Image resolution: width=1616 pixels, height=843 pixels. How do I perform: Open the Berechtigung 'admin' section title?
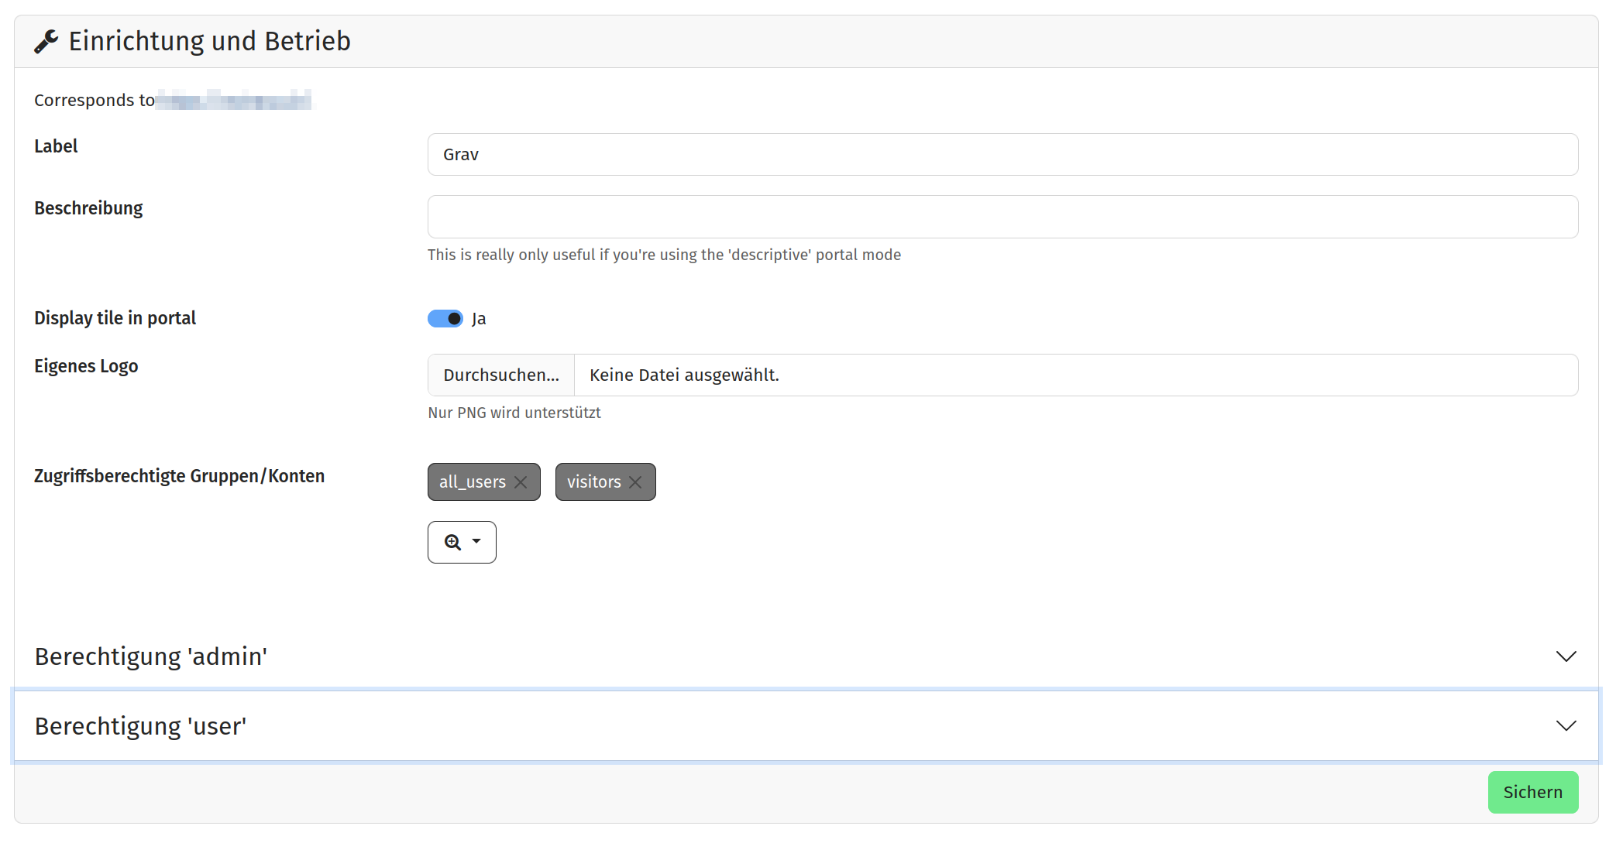coord(151,656)
